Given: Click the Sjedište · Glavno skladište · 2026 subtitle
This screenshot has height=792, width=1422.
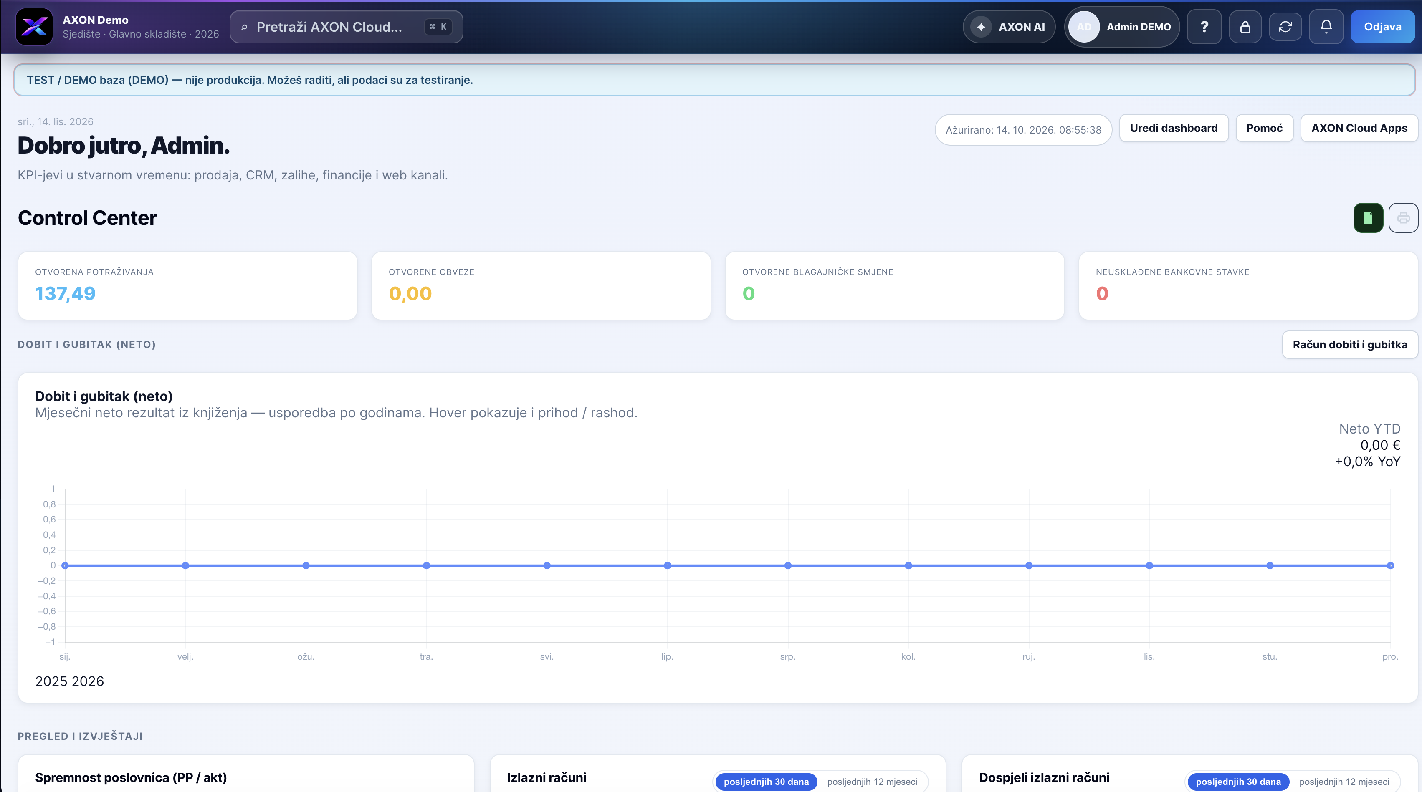Looking at the screenshot, I should pyautogui.click(x=141, y=34).
